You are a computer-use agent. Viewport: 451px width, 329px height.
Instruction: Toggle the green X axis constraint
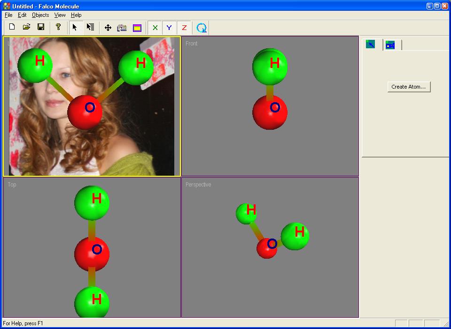155,28
